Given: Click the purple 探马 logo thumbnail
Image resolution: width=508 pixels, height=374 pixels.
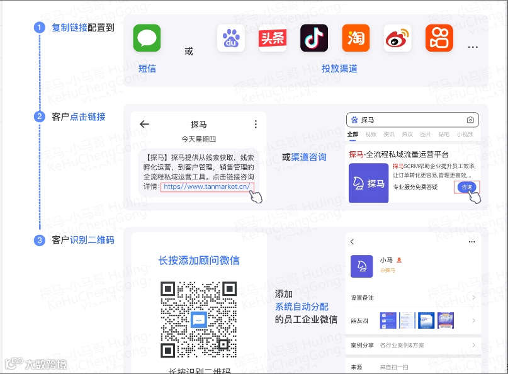Looking at the screenshot, I should [x=368, y=183].
